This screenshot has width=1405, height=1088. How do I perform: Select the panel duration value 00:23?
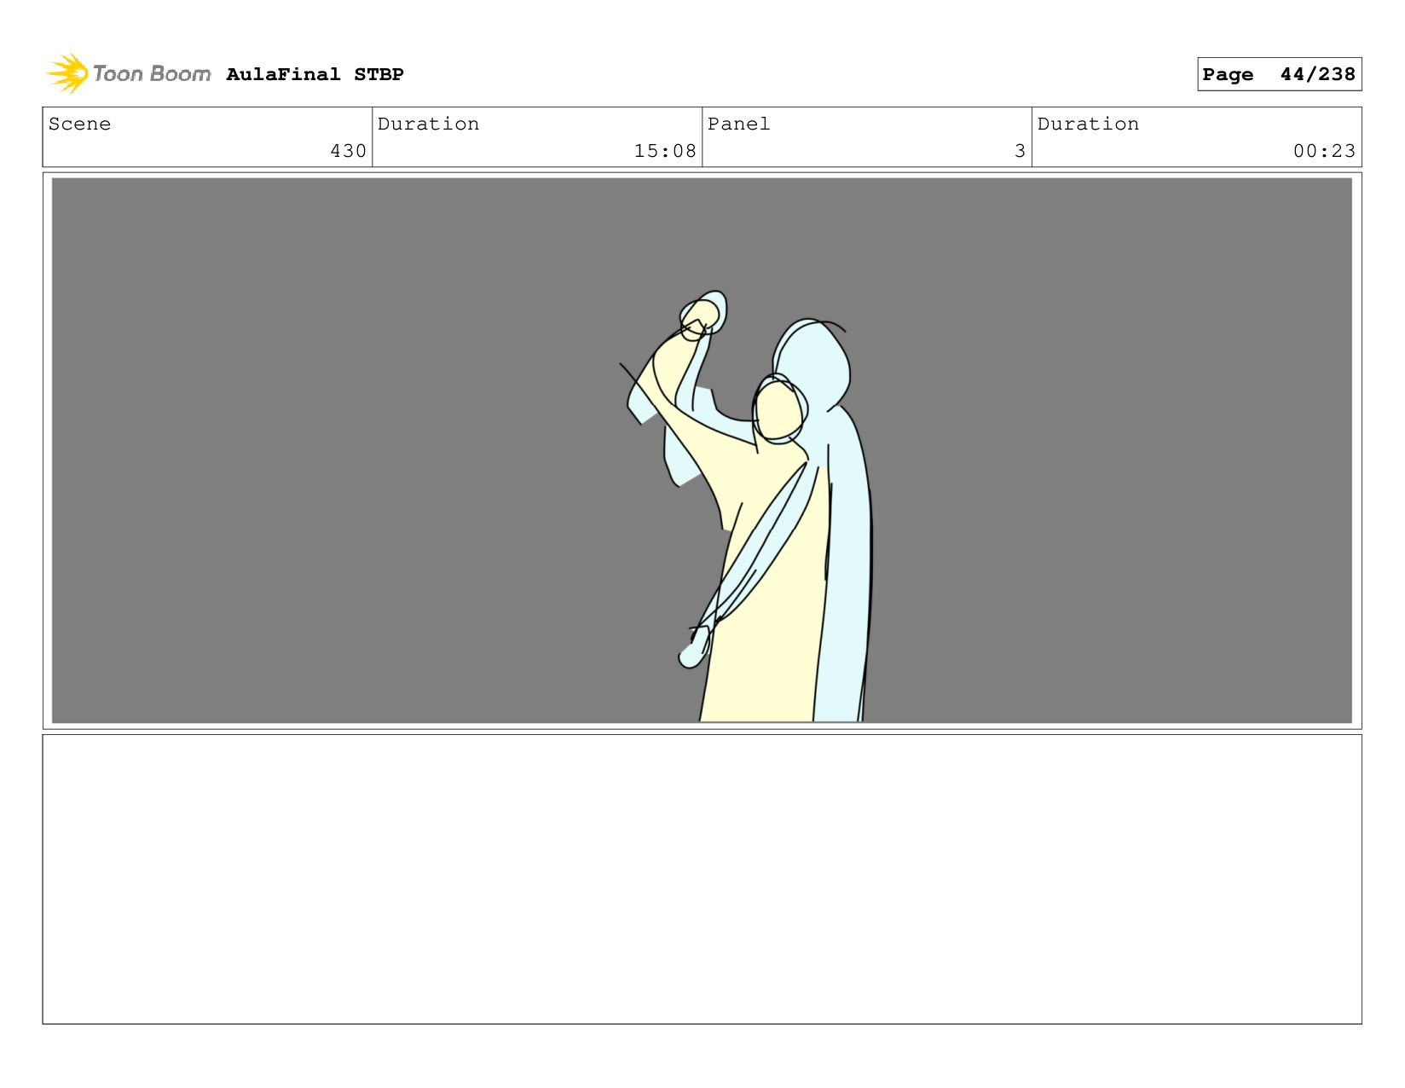[x=1324, y=151]
